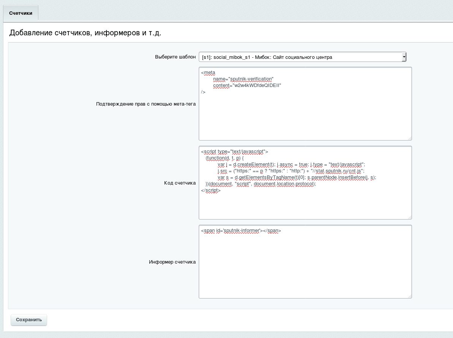This screenshot has height=338, width=453.
Task: Grab the resize handle of Информер счетчика textarea
Action: tap(410, 297)
